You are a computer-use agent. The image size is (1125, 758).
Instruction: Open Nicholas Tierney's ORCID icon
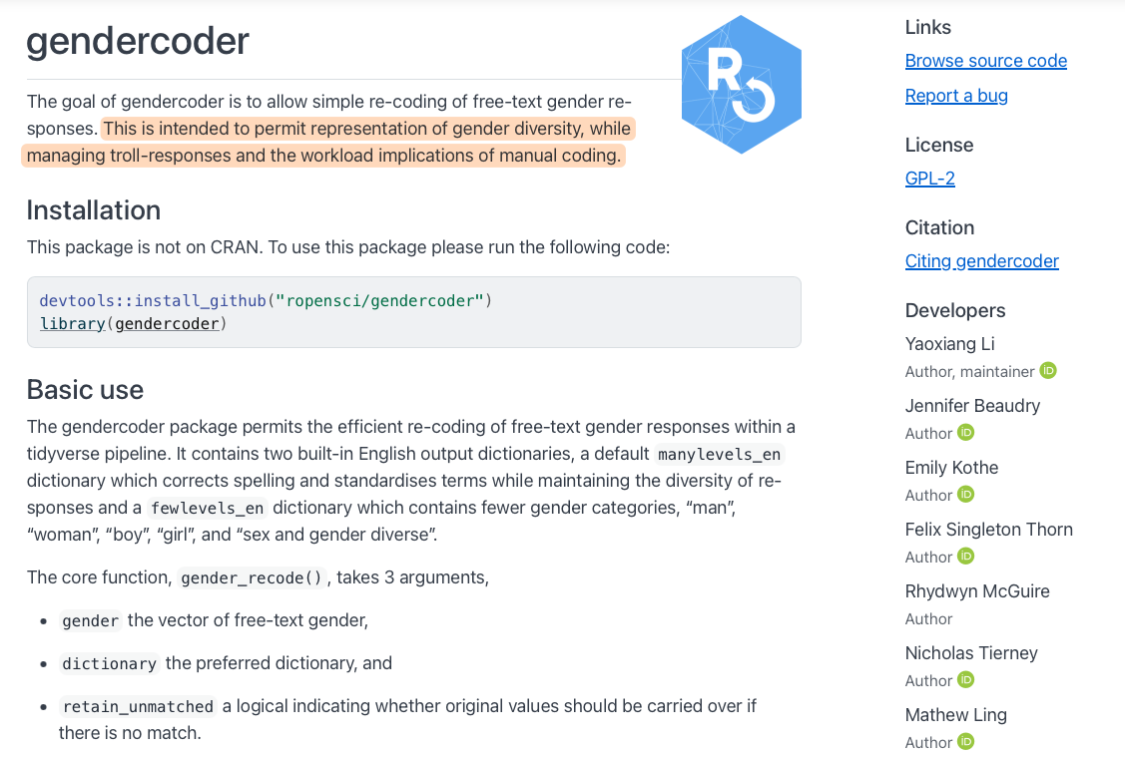[965, 680]
